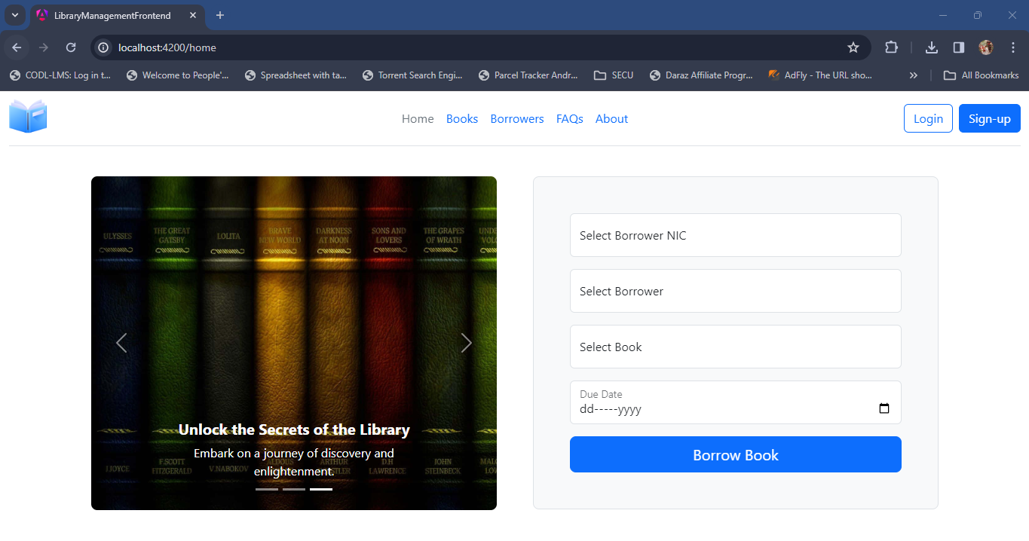Bookmark the page using the star icon
This screenshot has height=541, width=1029.
tap(853, 47)
